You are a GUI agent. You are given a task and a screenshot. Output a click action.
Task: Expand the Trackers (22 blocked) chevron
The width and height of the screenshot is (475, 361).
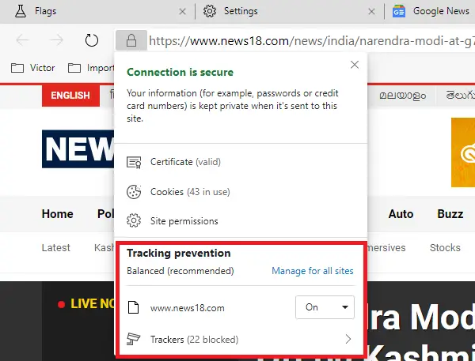point(348,339)
